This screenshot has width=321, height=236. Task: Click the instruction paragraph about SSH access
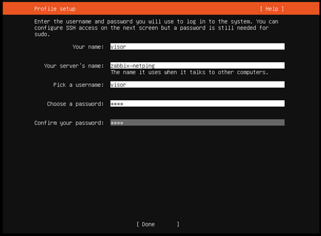click(156, 28)
